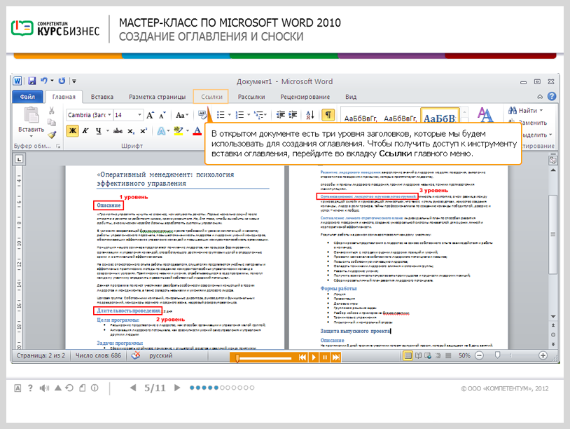Open Word Help question mark icon
The height and width of the screenshot is (429, 570).
pos(552,96)
